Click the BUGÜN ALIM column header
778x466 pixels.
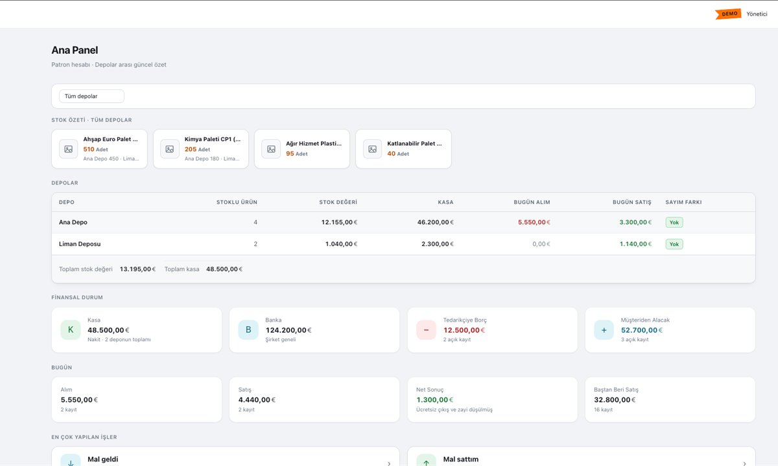pyautogui.click(x=532, y=203)
